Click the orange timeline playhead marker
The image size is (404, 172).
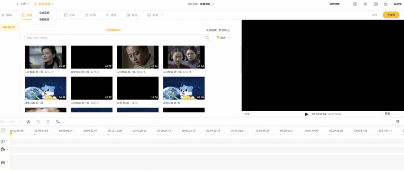pos(11,133)
